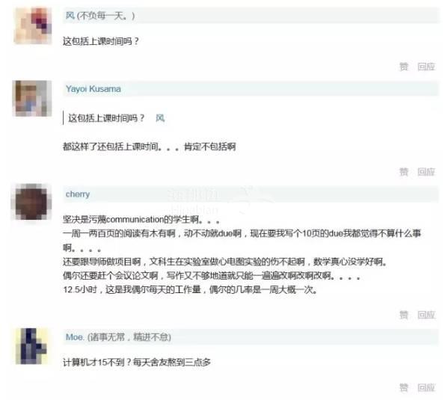Open quoted author link 风 in Yayoi's reply
This screenshot has height=400, width=445.
tap(160, 117)
